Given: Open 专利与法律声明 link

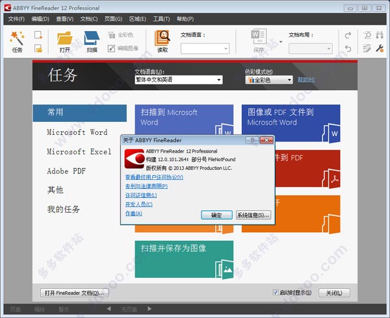Looking at the screenshot, I should point(146,186).
